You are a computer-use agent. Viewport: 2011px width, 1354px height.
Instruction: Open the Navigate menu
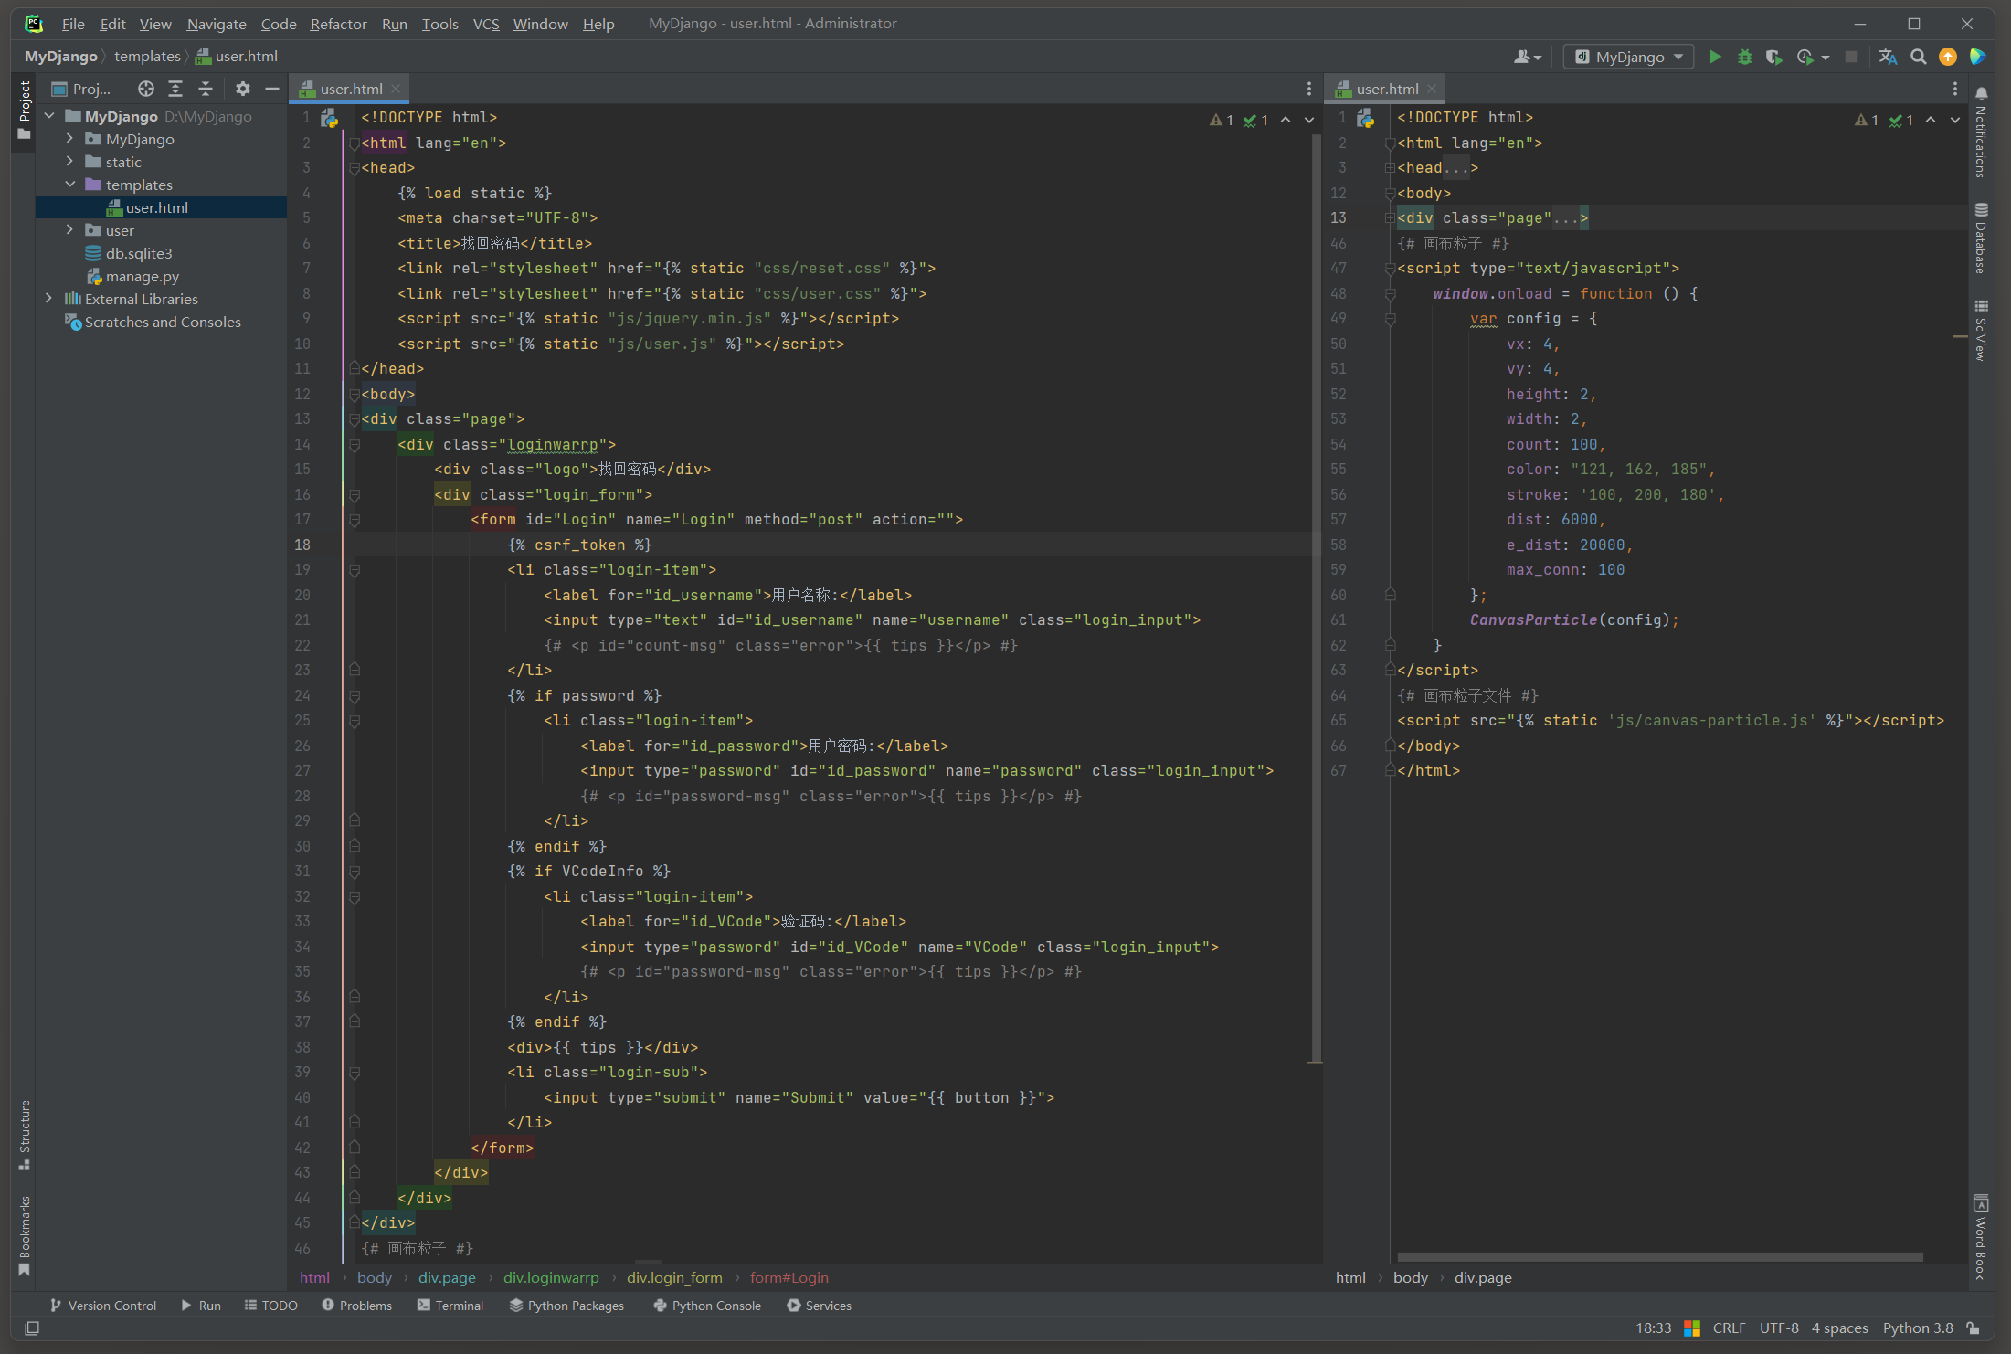(217, 24)
